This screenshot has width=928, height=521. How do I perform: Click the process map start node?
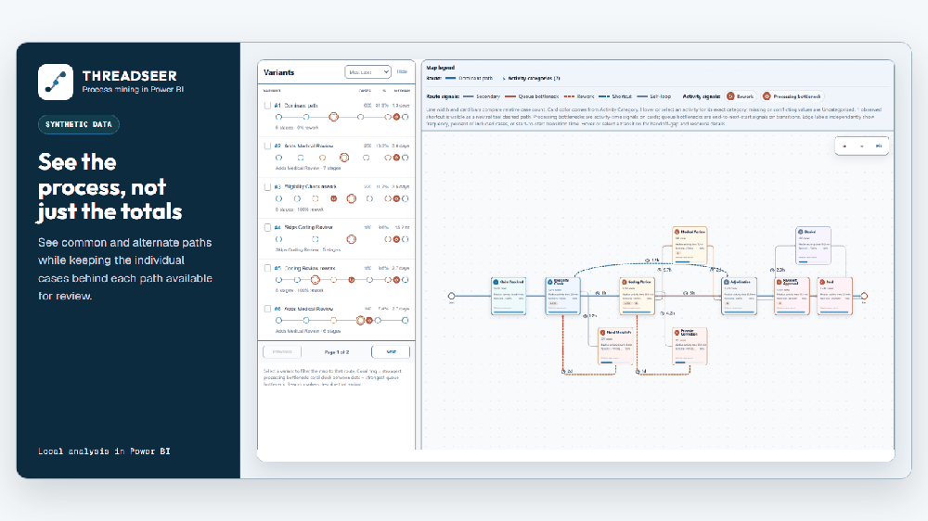tap(452, 296)
